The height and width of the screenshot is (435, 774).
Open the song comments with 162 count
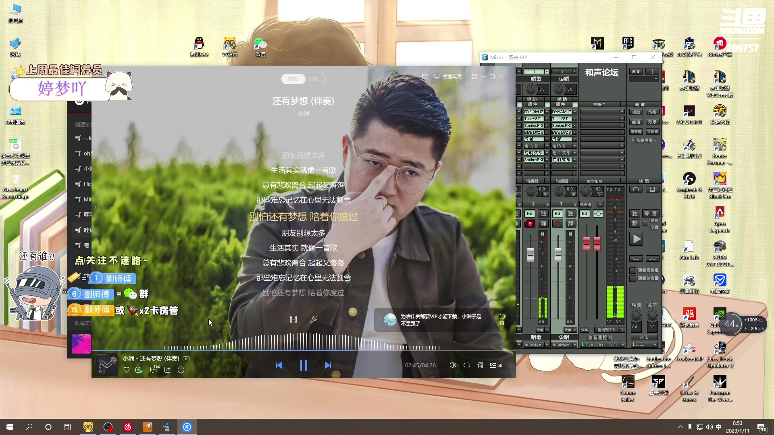point(154,370)
